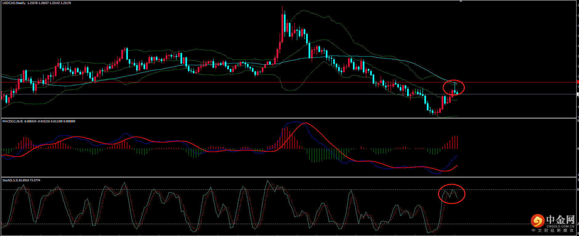
Task: Click the peak of the red MACD signal line
Action: [306, 123]
